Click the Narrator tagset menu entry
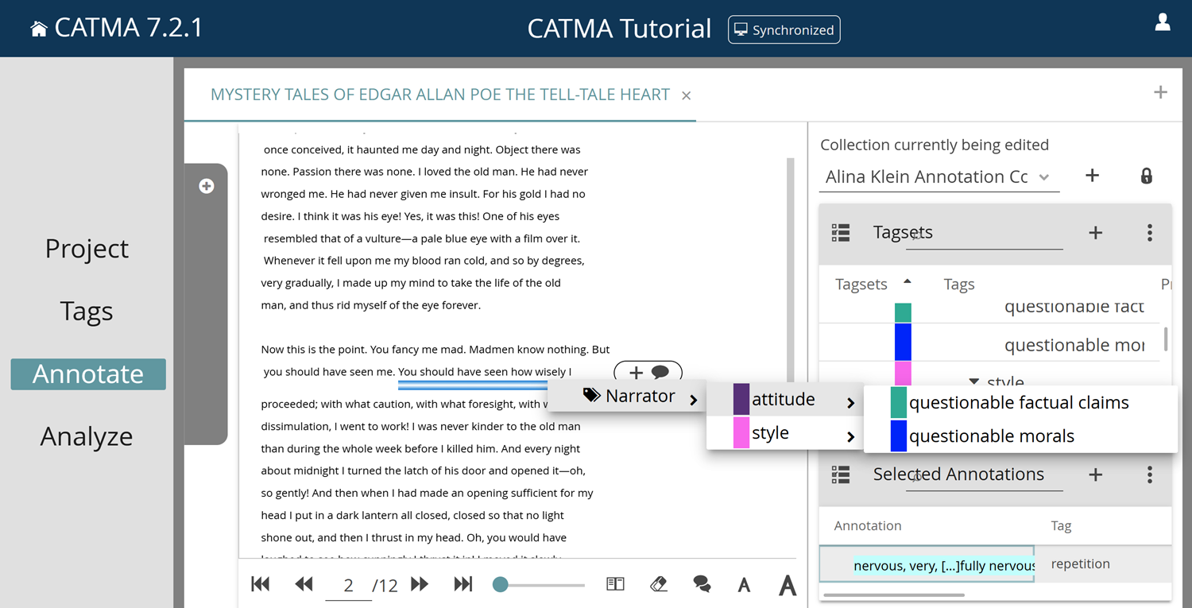 point(628,396)
